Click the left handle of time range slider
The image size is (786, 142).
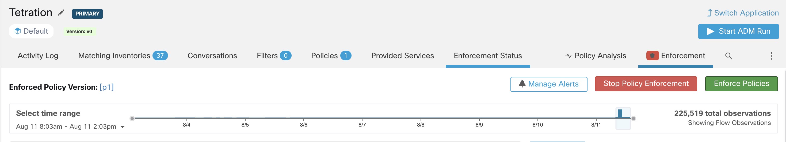(x=132, y=119)
